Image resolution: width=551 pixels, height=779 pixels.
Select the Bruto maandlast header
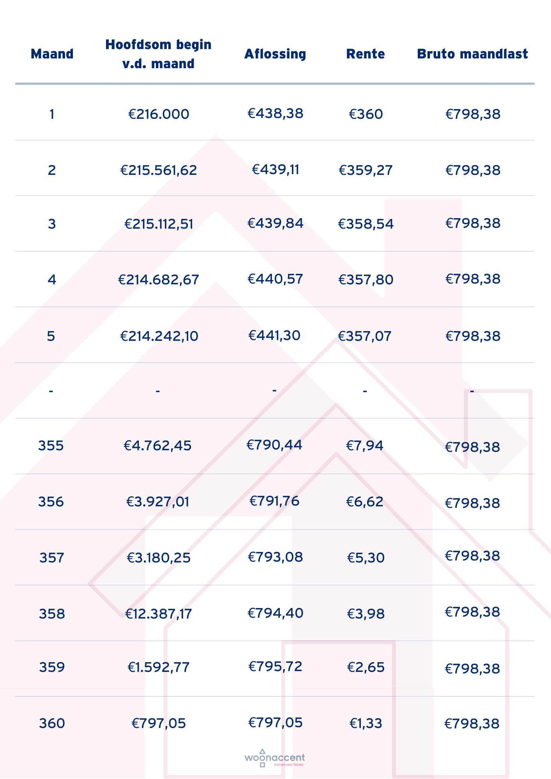pyautogui.click(x=472, y=54)
